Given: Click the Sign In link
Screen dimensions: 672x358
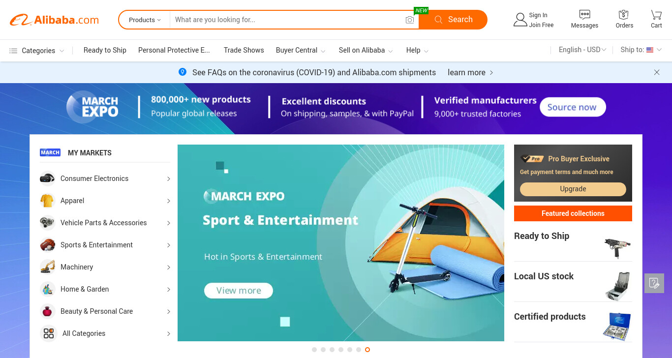Looking at the screenshot, I should coord(538,15).
